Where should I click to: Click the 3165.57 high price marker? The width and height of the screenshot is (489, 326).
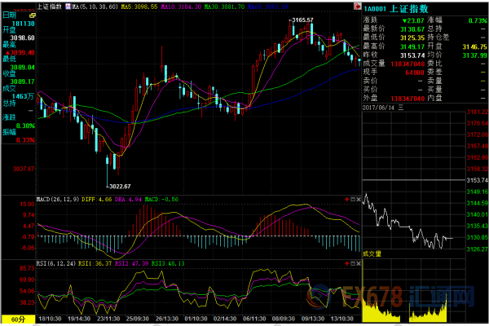tap(301, 20)
